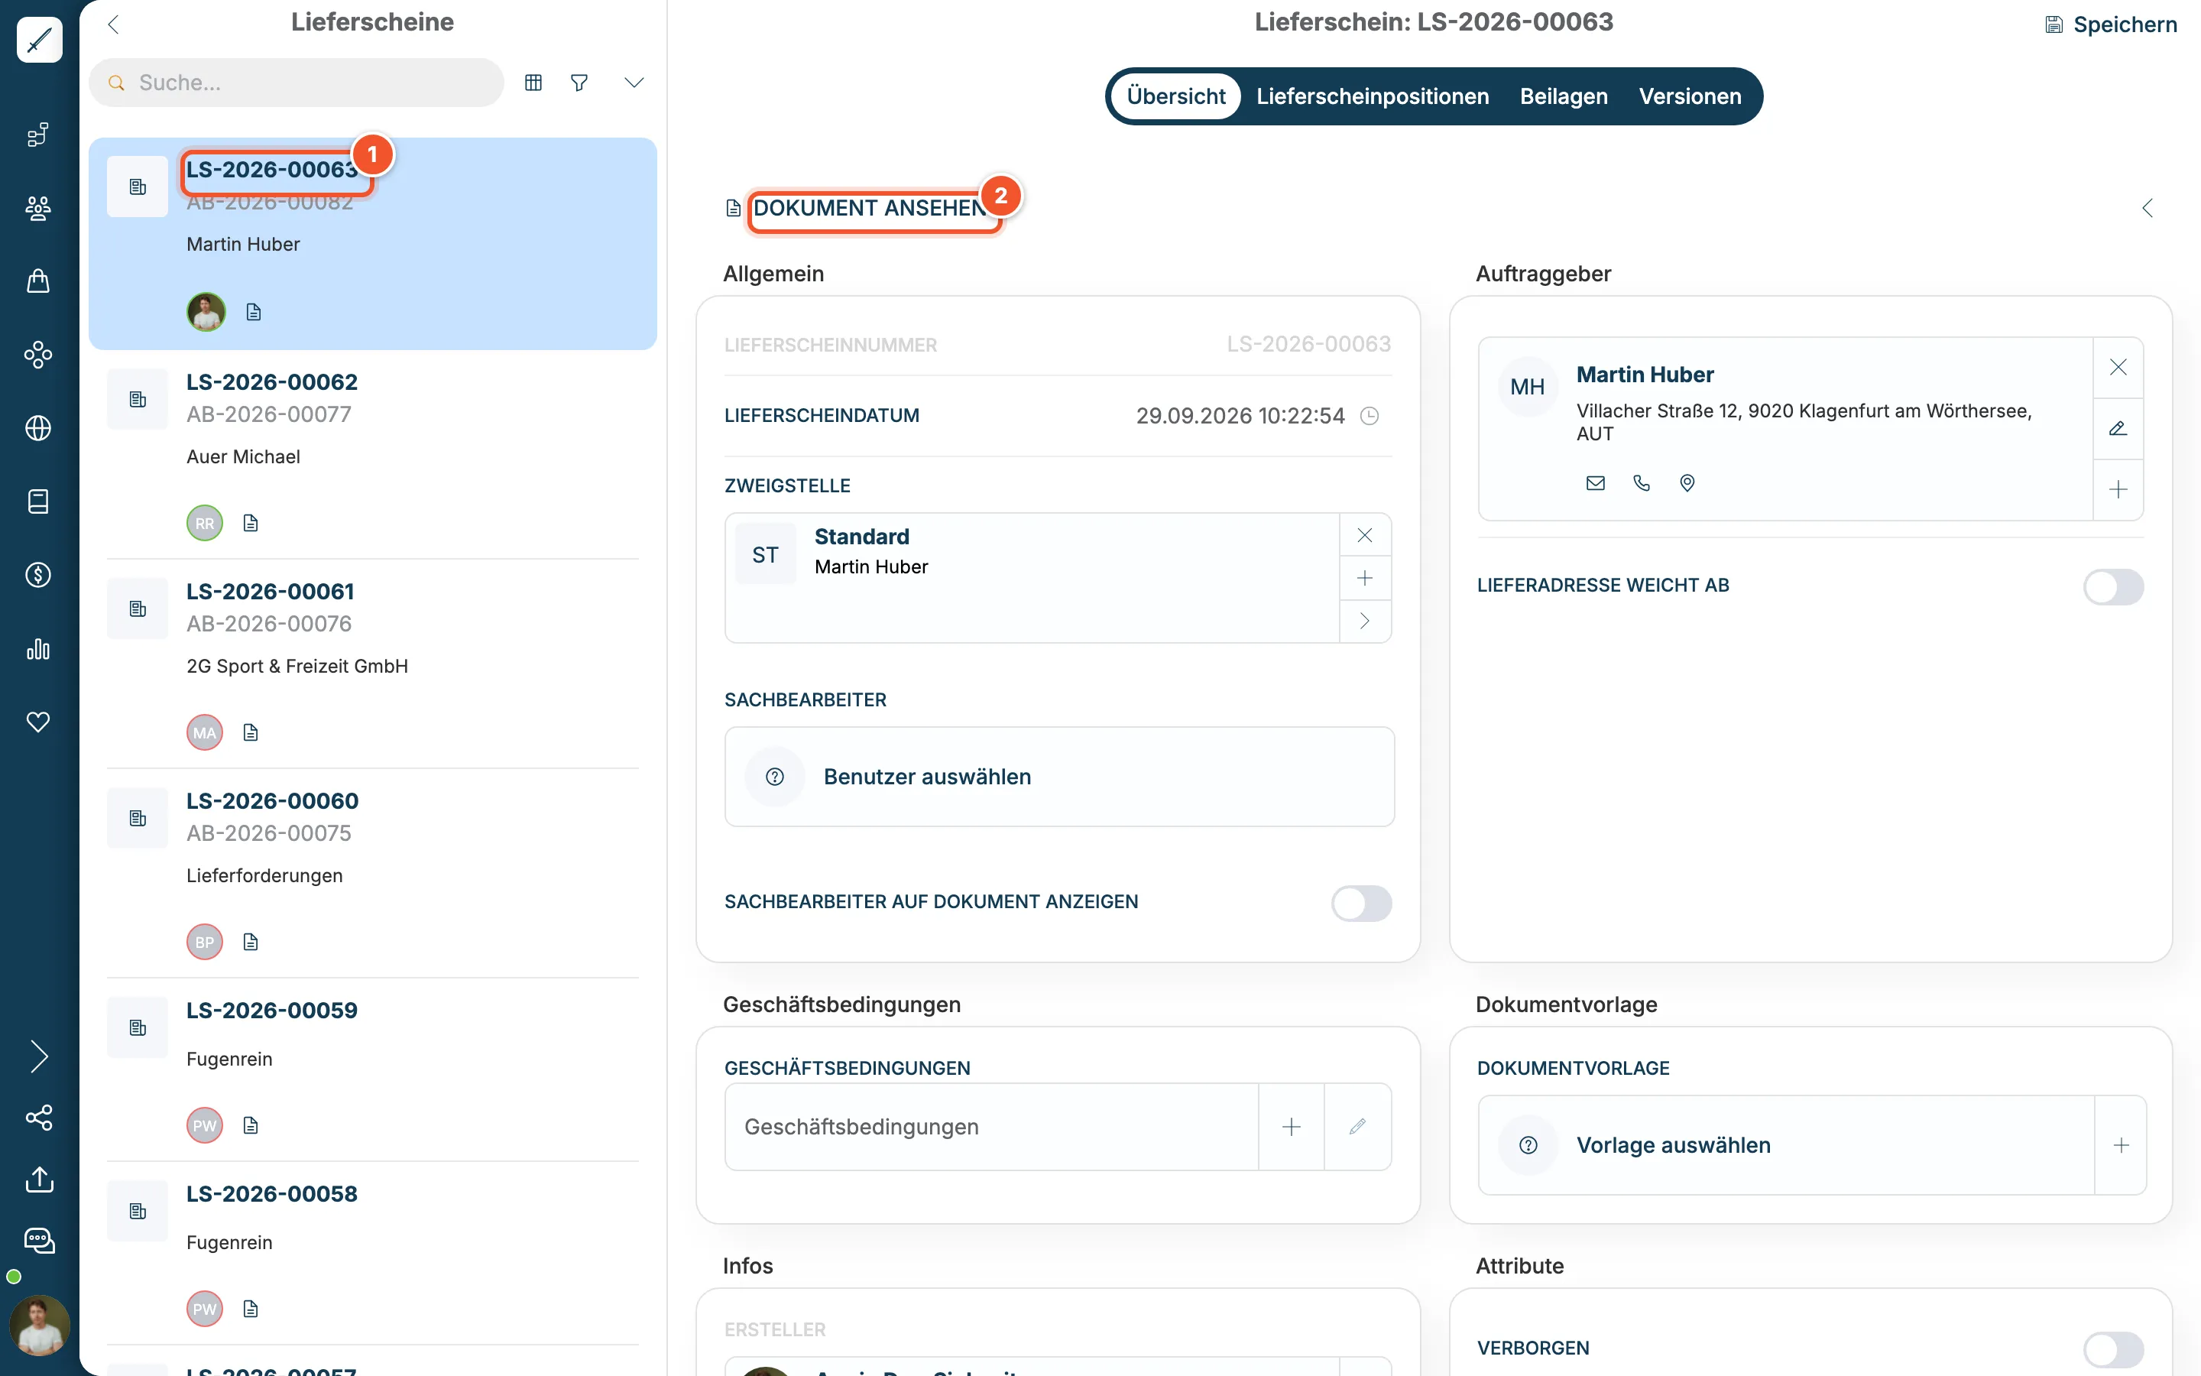Screen dimensions: 2201x1376
Task: Open document icon of LS-2026-00061
Action: pyautogui.click(x=251, y=732)
